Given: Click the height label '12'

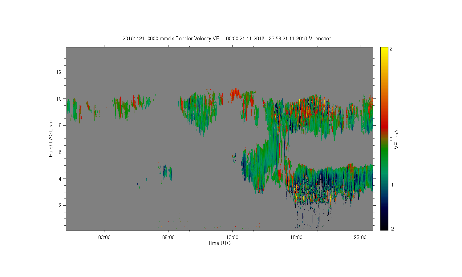Looking at the screenshot, I should tap(59, 72).
